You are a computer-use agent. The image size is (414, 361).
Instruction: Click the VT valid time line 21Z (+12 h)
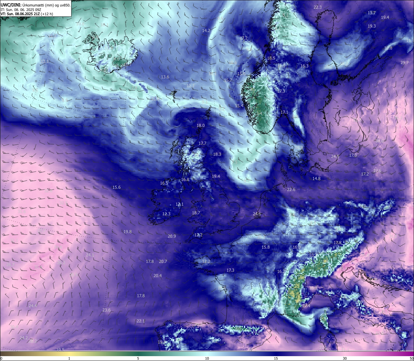click(x=27, y=14)
